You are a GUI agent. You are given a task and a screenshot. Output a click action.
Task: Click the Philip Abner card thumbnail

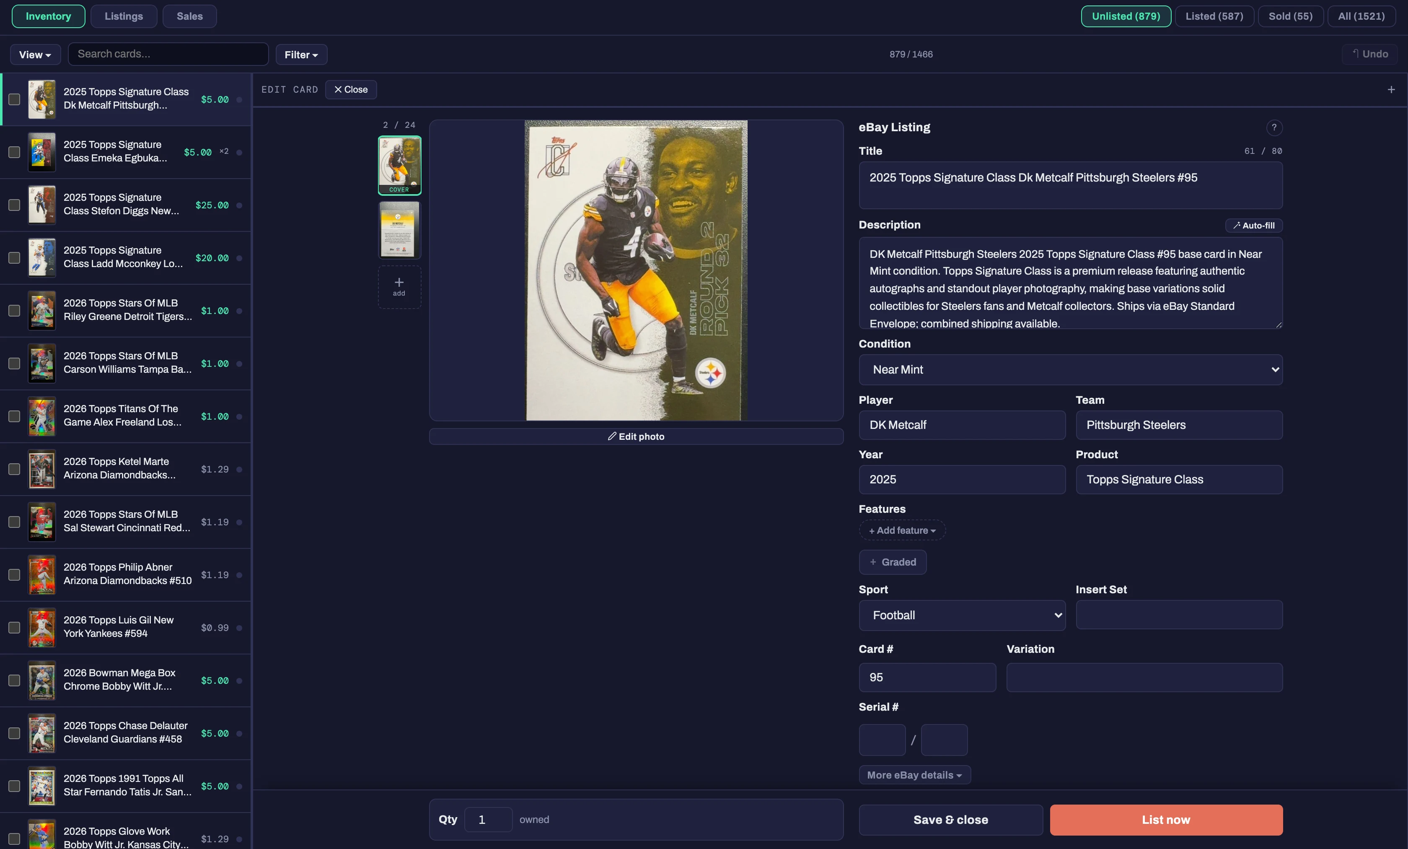[42, 574]
